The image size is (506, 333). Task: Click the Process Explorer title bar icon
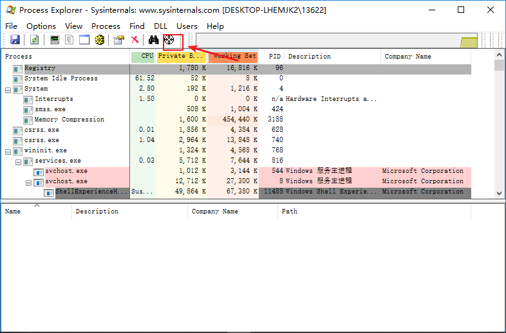(11, 10)
